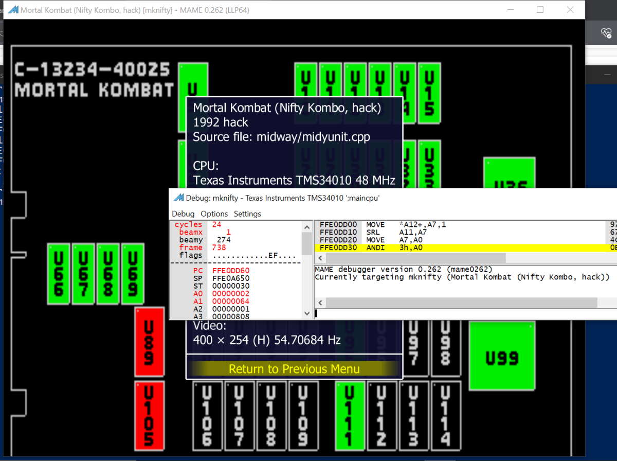This screenshot has width=617, height=461.
Task: Click the black U112 ROM chip
Action: coord(382,416)
